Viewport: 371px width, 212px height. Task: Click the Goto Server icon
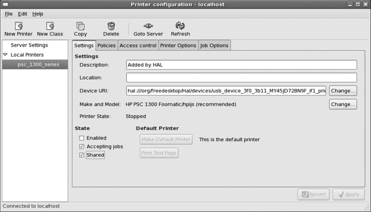pos(148,26)
